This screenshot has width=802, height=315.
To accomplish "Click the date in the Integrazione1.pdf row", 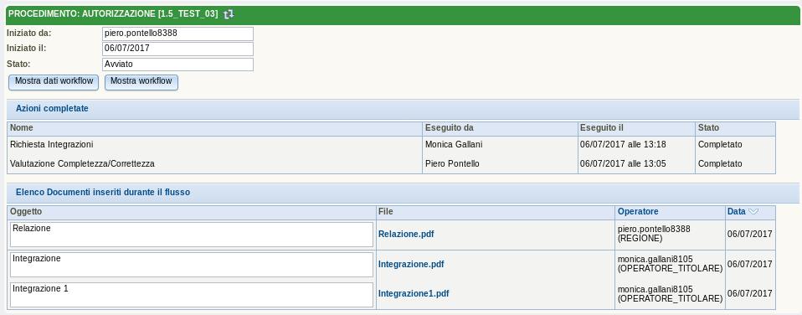I will 750,294.
